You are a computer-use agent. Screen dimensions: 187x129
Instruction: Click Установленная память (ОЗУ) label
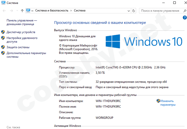(x=74, y=75)
